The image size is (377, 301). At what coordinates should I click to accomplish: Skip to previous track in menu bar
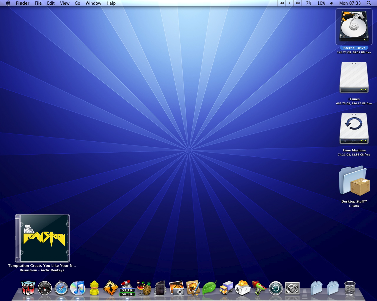pos(282,3)
